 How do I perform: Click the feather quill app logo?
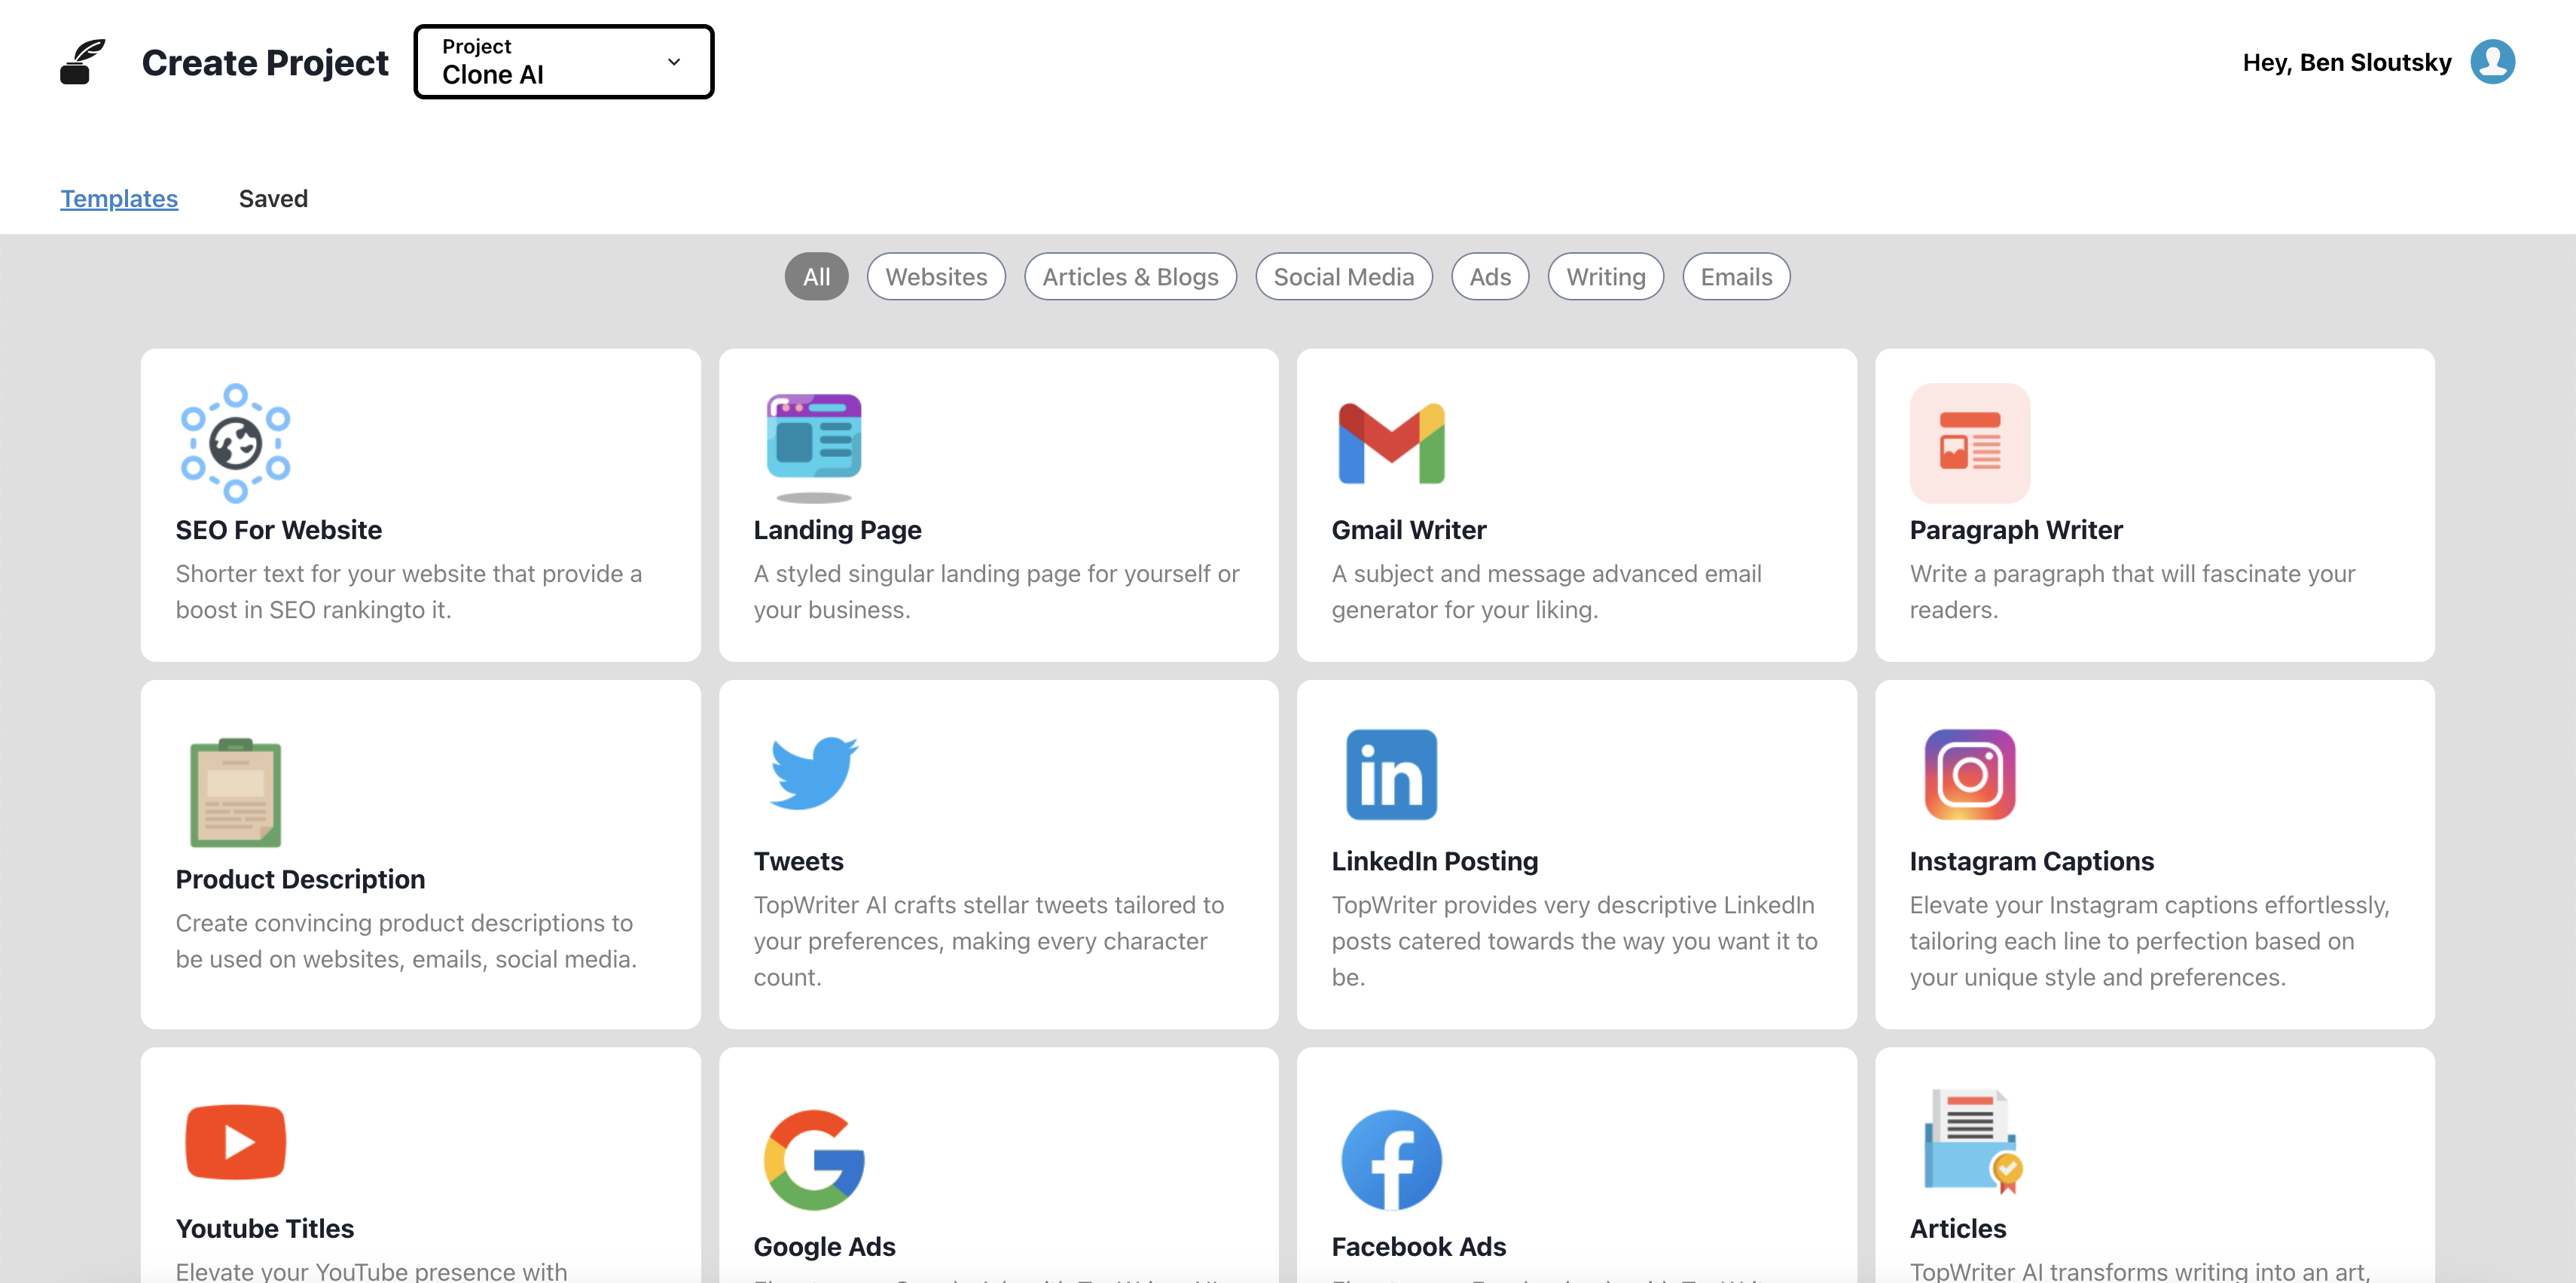82,62
